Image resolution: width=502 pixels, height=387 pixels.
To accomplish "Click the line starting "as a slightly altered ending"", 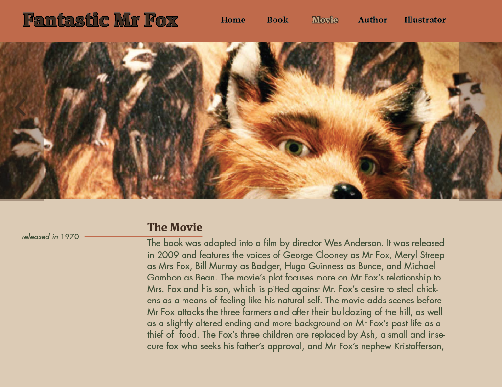I will pyautogui.click(x=294, y=323).
